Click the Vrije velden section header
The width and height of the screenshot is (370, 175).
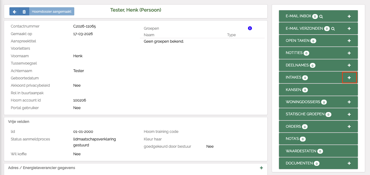19,122
